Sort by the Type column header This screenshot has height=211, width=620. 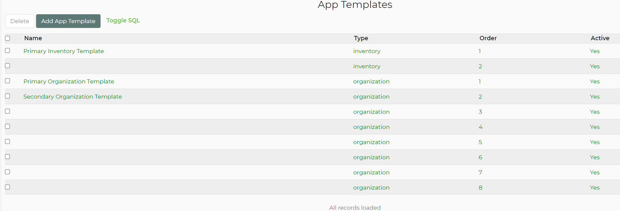point(361,38)
